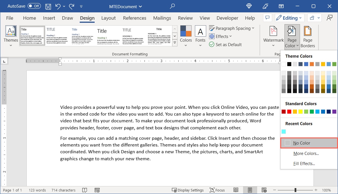
Task: Click the Save icon in Quick Access Toolbar
Action: click(48, 6)
